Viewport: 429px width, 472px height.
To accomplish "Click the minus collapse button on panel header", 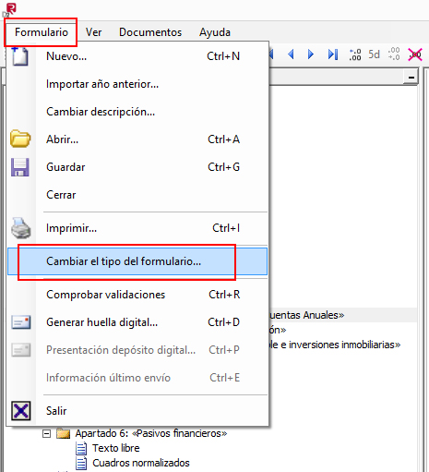I will tap(411, 78).
